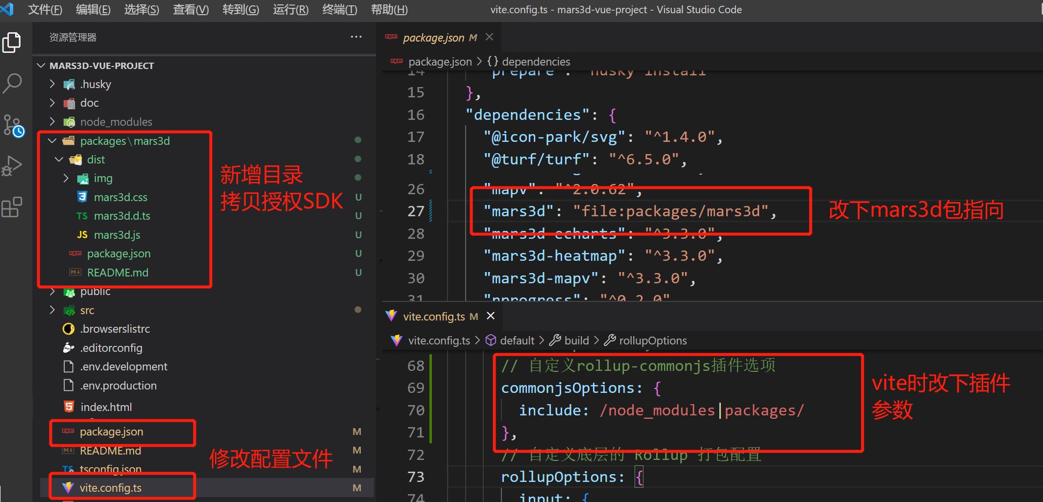Open the 终端(T) menu
Viewport: 1043px width, 502px height.
[340, 10]
